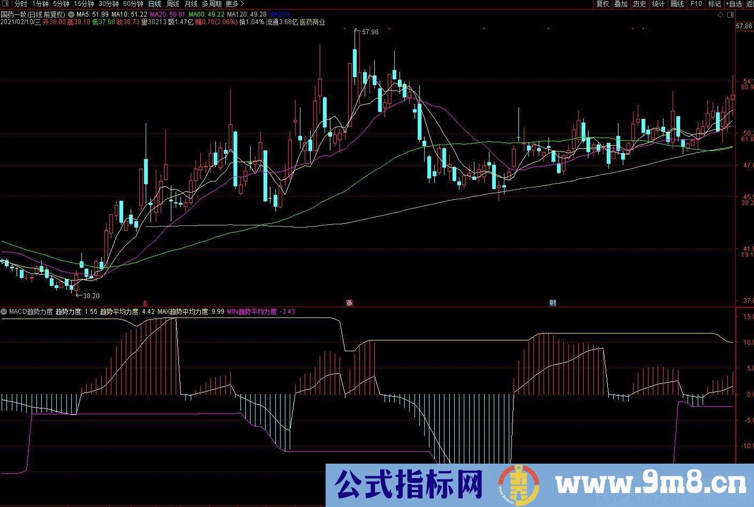Activate the 画线 drawing tools button

[677, 4]
